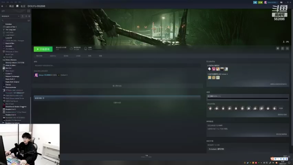This screenshot has width=293, height=165.
Task: Open the Support tab
Action: (100, 56)
